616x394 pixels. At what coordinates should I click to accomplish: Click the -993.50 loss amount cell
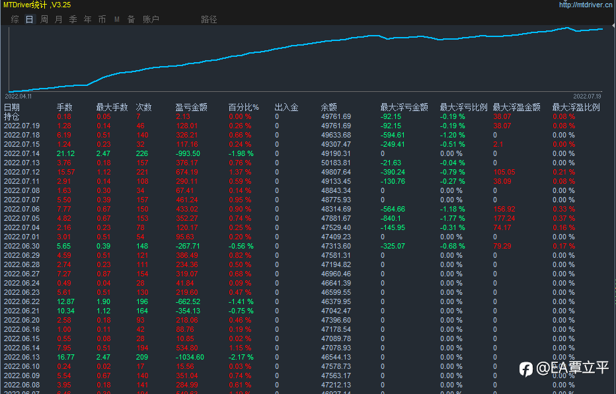188,153
